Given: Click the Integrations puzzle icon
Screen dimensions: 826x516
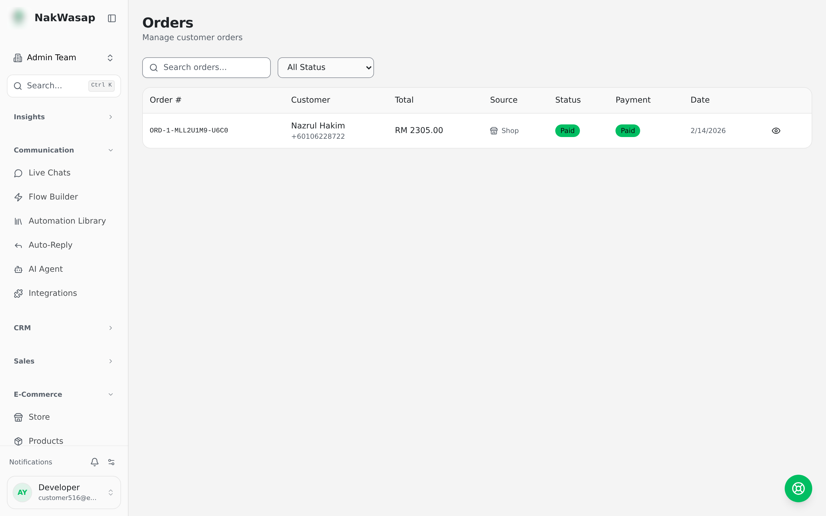Looking at the screenshot, I should click(x=18, y=294).
